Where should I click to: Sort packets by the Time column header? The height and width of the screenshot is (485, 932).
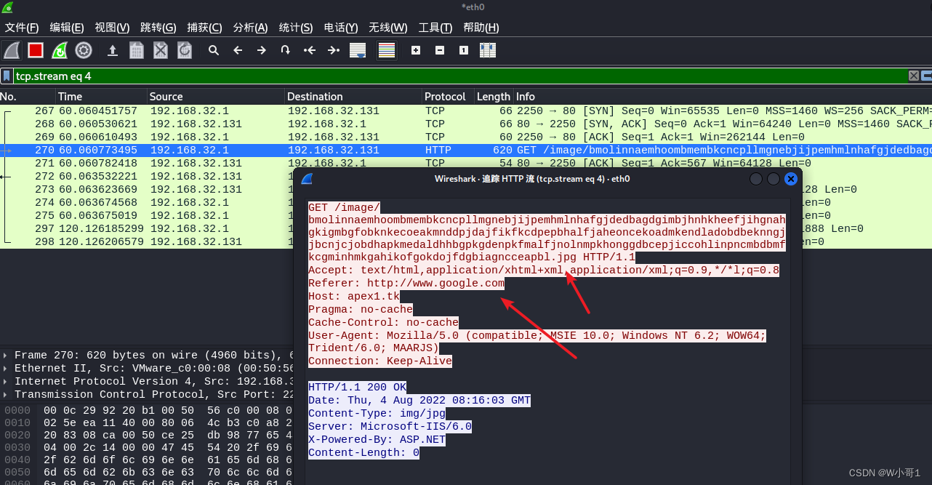click(101, 96)
